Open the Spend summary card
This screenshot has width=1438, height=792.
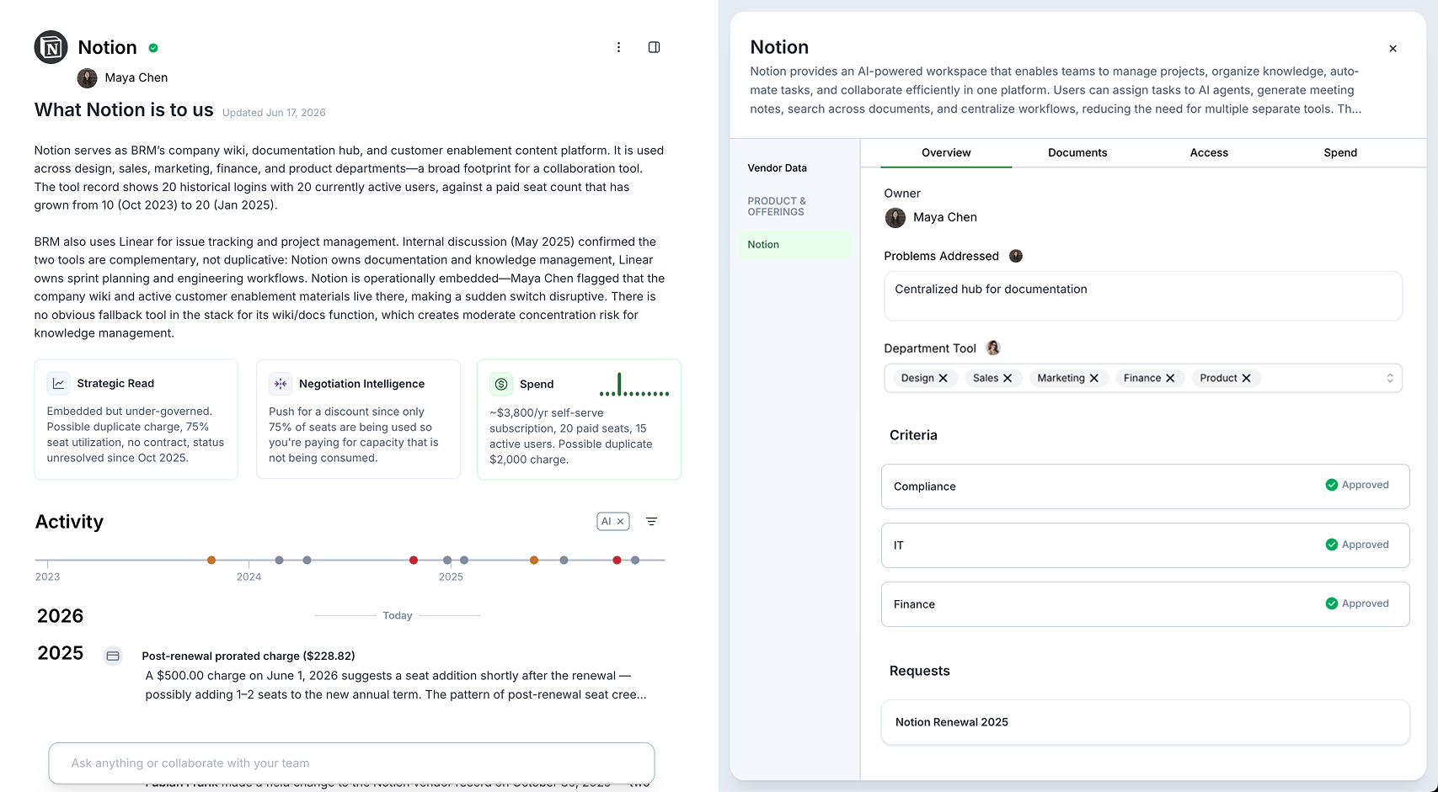coord(579,420)
